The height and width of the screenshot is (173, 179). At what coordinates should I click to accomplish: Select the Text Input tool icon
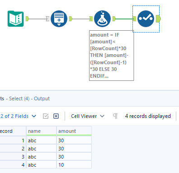pyautogui.click(x=16, y=19)
